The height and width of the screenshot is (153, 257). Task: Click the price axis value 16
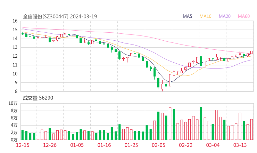point(15,21)
